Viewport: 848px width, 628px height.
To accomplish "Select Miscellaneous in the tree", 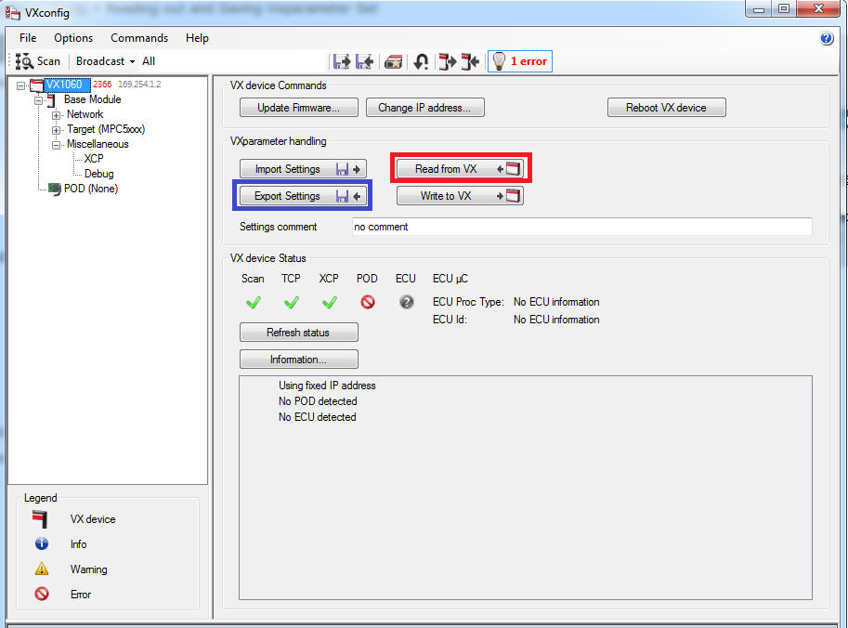I will [x=98, y=144].
